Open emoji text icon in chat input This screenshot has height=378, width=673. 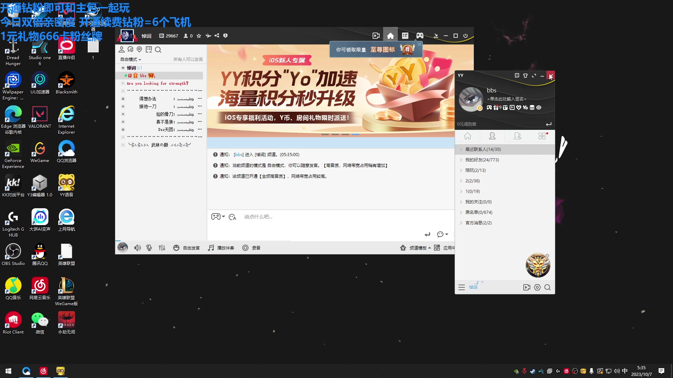pos(232,217)
